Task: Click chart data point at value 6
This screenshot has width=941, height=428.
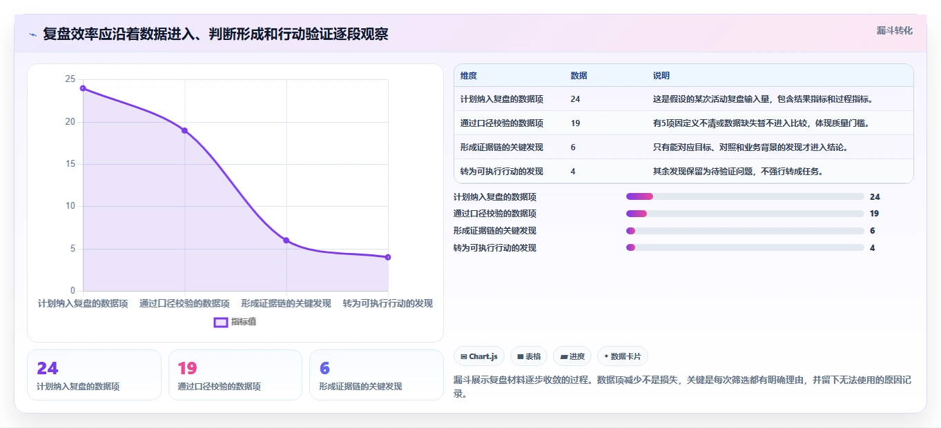Action: tap(287, 241)
